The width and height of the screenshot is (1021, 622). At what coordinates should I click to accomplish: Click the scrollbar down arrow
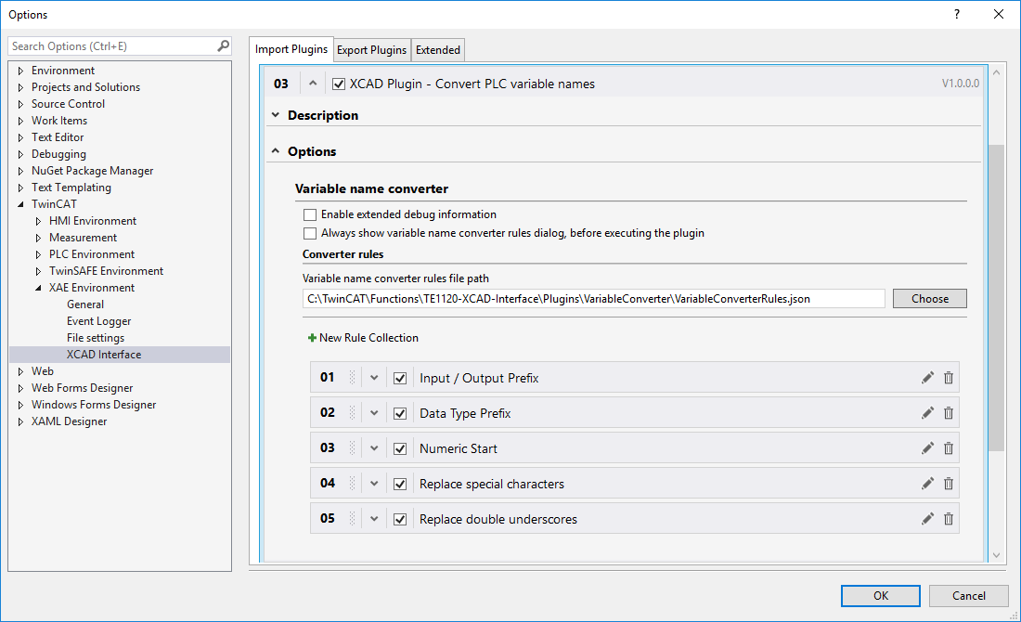click(x=996, y=555)
